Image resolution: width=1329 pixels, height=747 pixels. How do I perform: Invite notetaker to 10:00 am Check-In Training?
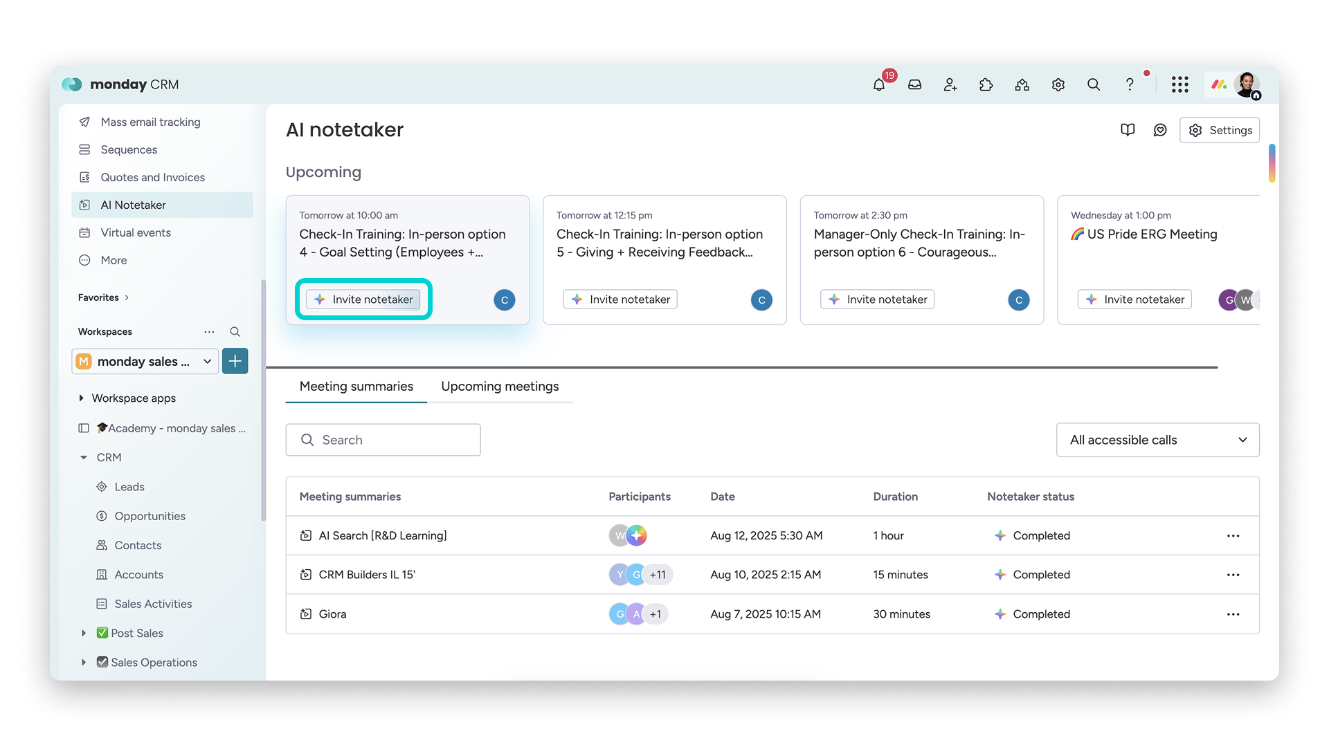363,299
